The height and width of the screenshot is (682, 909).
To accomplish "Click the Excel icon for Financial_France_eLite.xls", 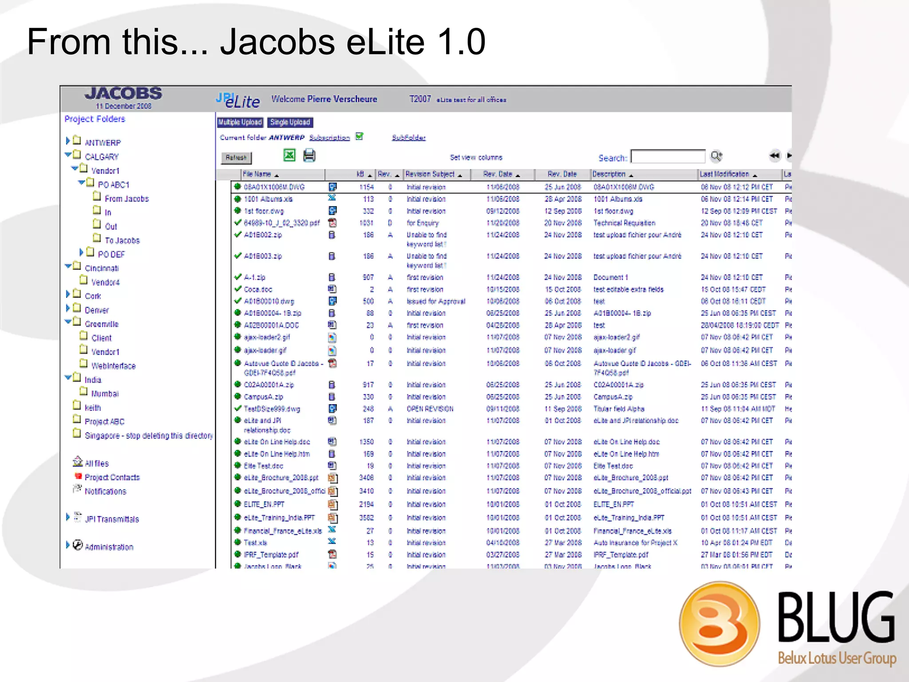I will tap(332, 530).
